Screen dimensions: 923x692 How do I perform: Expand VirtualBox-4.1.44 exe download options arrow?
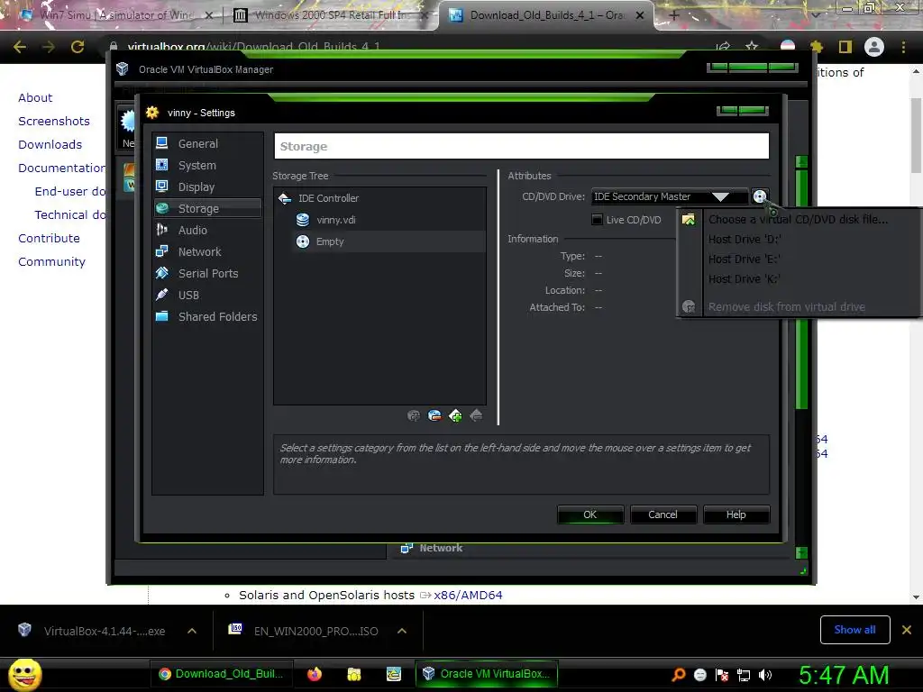192,631
